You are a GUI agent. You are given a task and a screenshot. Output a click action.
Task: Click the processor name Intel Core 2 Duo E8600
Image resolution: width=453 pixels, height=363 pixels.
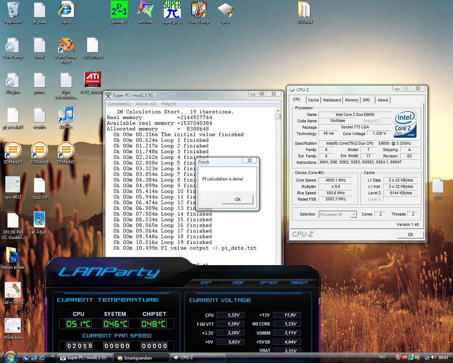[355, 115]
